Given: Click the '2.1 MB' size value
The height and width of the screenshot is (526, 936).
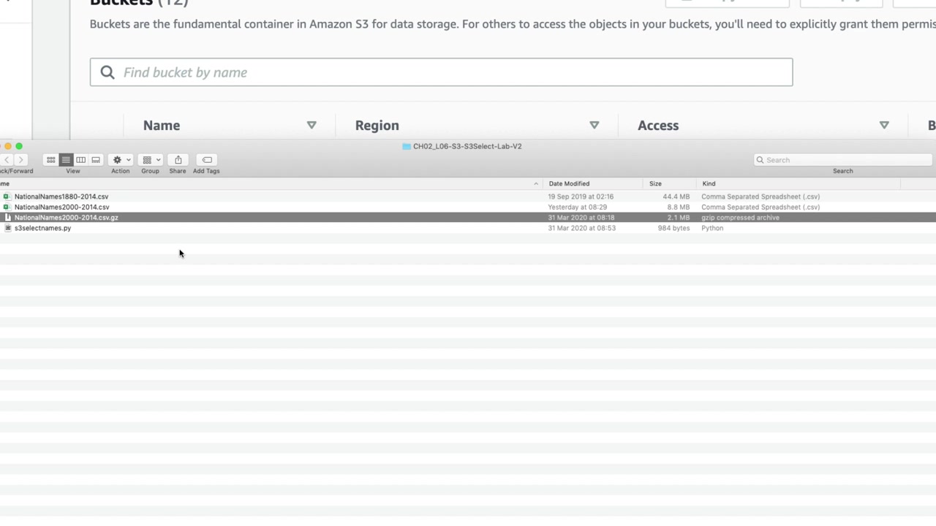Looking at the screenshot, I should click(x=679, y=218).
